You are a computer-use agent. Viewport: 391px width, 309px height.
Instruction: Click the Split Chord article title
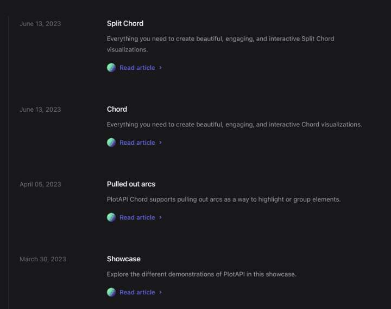point(125,23)
